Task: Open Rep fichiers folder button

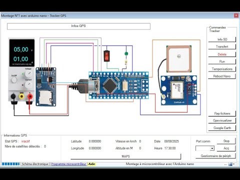Action: click(222, 113)
